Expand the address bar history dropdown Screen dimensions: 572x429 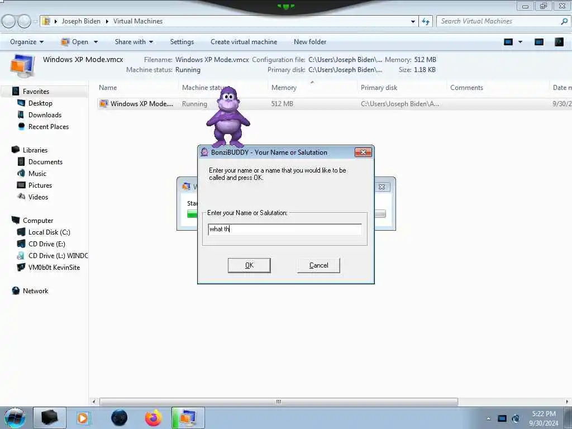[413, 21]
